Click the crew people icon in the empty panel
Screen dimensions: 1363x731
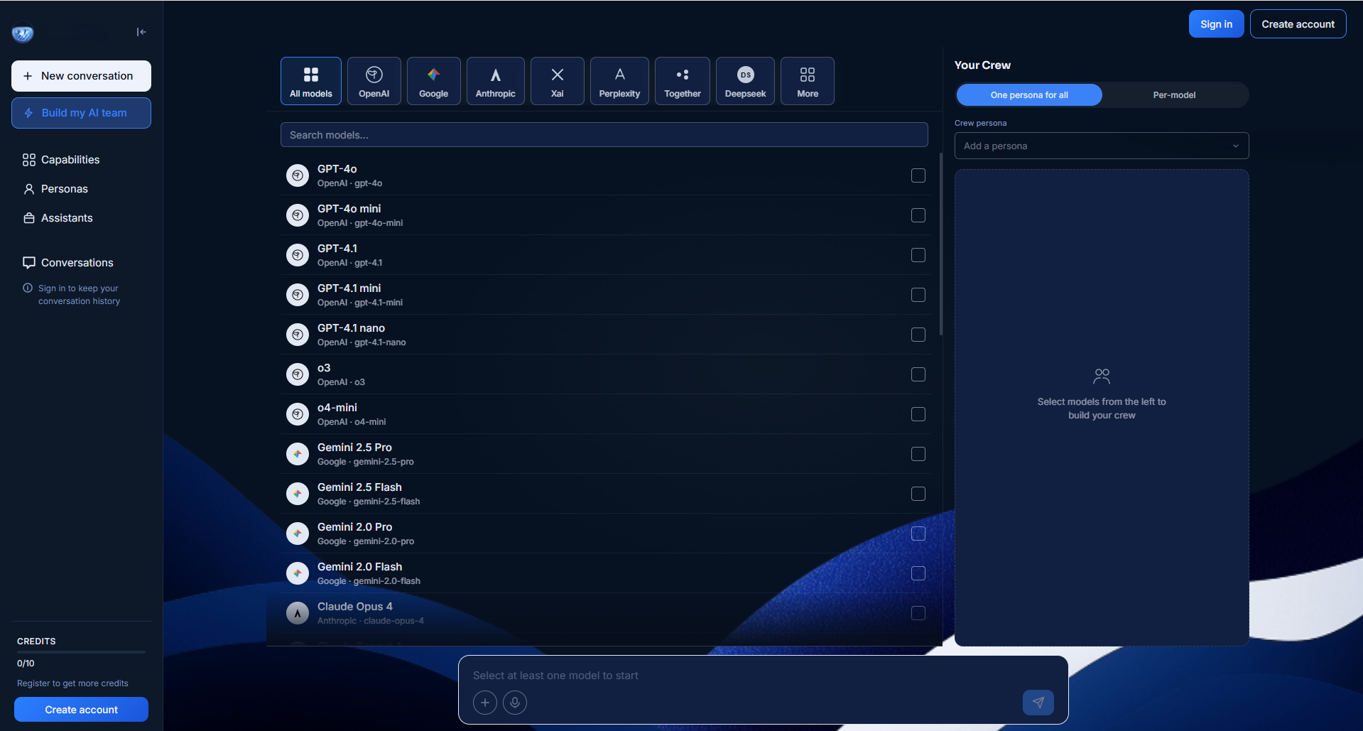tap(1102, 376)
